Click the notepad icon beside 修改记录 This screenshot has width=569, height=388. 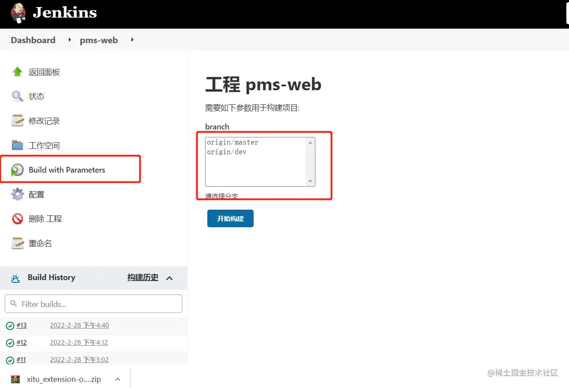click(18, 121)
